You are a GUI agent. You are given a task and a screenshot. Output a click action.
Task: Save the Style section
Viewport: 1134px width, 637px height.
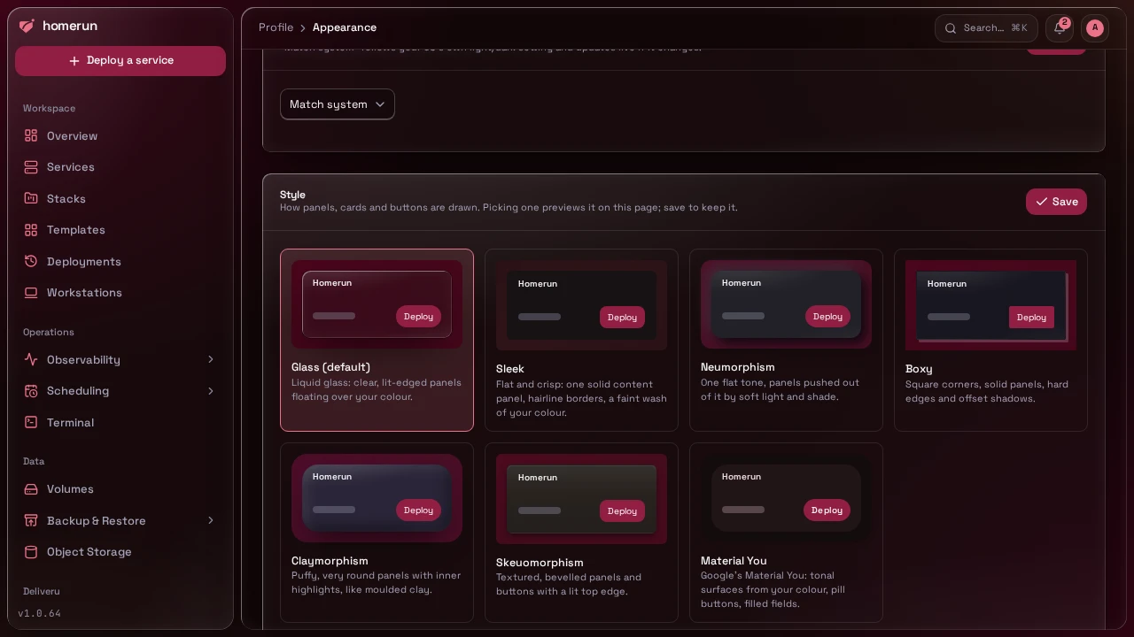click(x=1056, y=202)
